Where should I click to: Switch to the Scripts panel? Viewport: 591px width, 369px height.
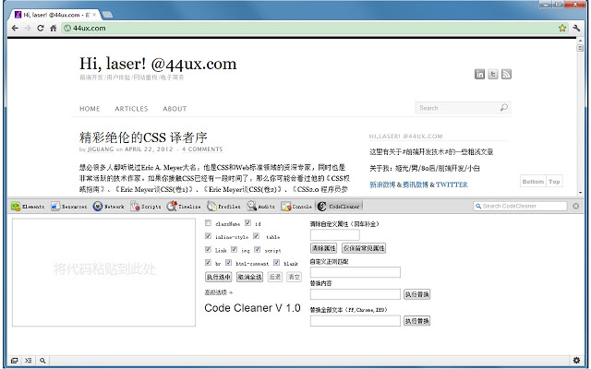pos(146,207)
